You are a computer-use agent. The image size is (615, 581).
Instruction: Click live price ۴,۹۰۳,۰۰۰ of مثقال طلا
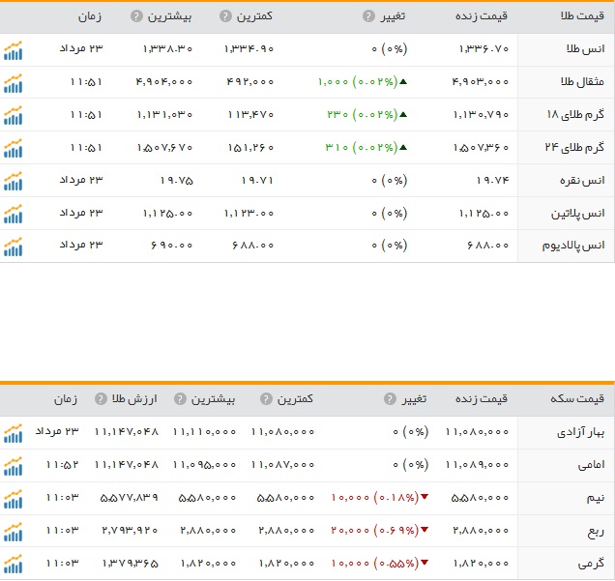pos(480,81)
